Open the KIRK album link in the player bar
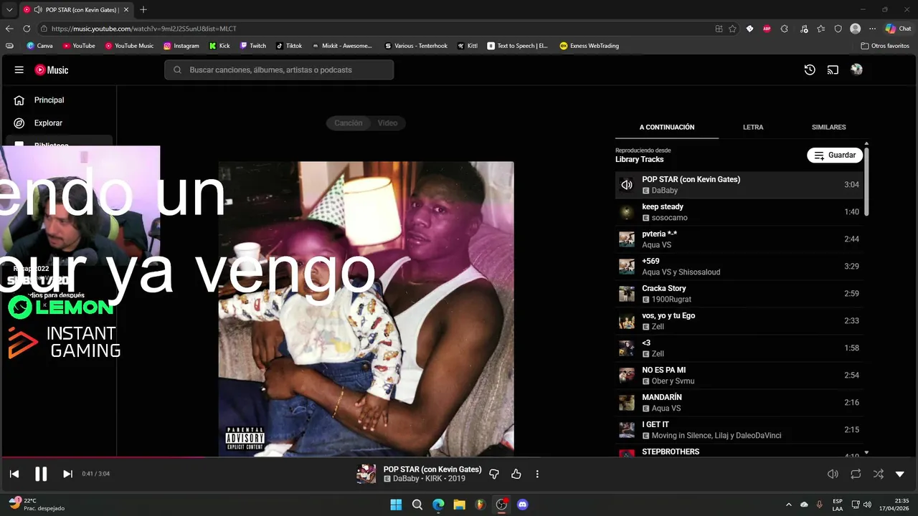Screen dimensions: 918x516 click(433, 479)
